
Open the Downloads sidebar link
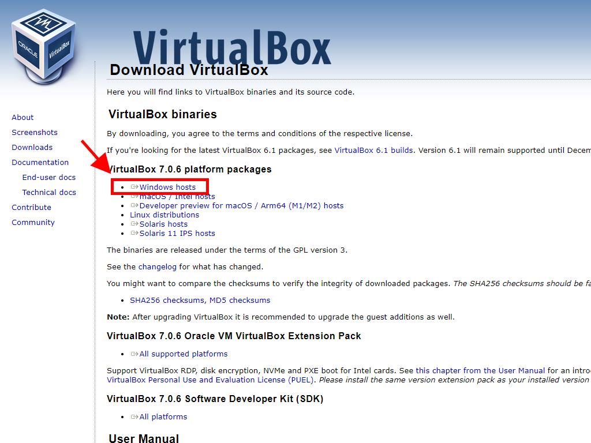coord(32,147)
